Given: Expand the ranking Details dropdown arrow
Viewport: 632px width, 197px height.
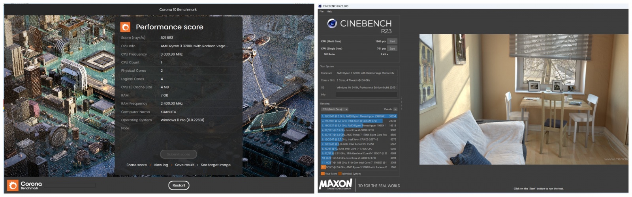Looking at the screenshot, I should (395, 109).
